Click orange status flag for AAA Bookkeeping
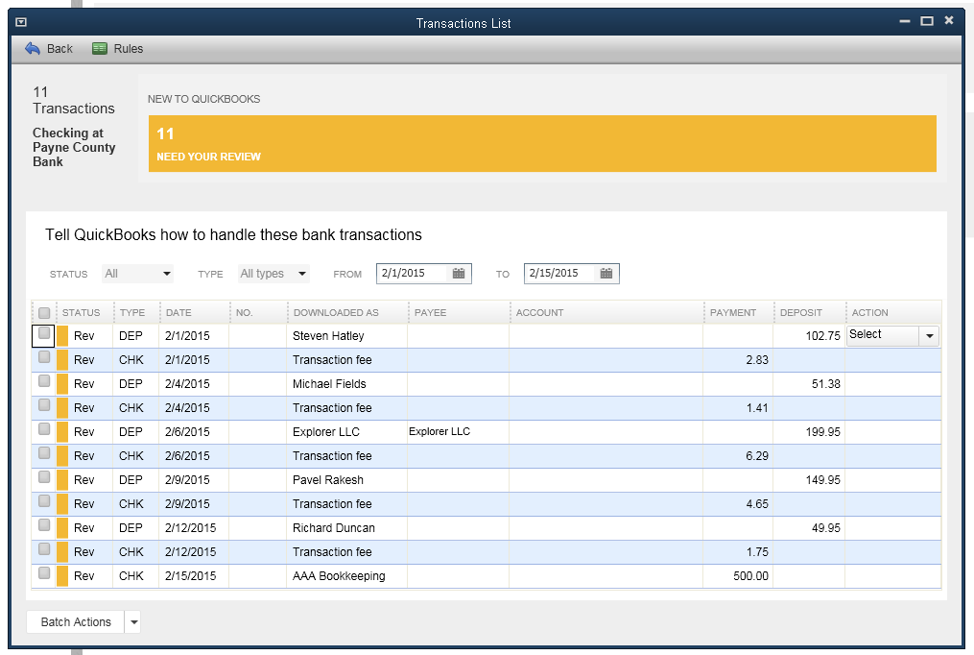 pos(63,576)
